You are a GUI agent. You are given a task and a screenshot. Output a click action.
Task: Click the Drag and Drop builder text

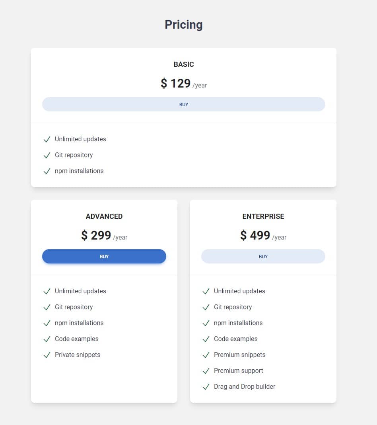[x=245, y=387]
